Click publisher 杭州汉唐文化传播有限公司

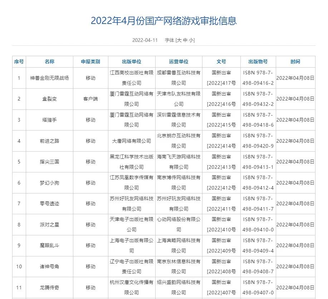[x=132, y=288]
